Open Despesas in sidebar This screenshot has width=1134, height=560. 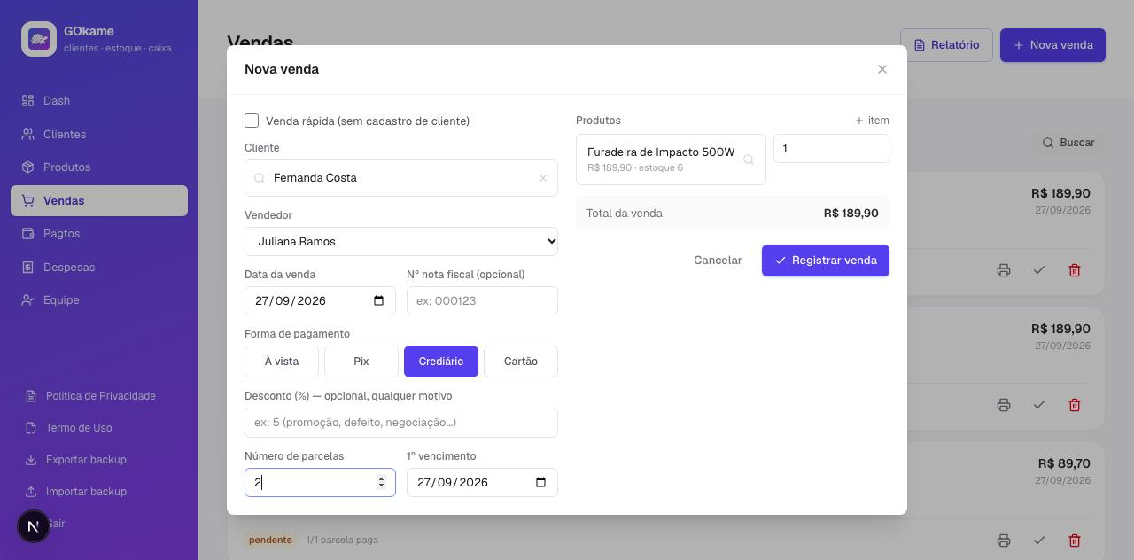point(99,268)
